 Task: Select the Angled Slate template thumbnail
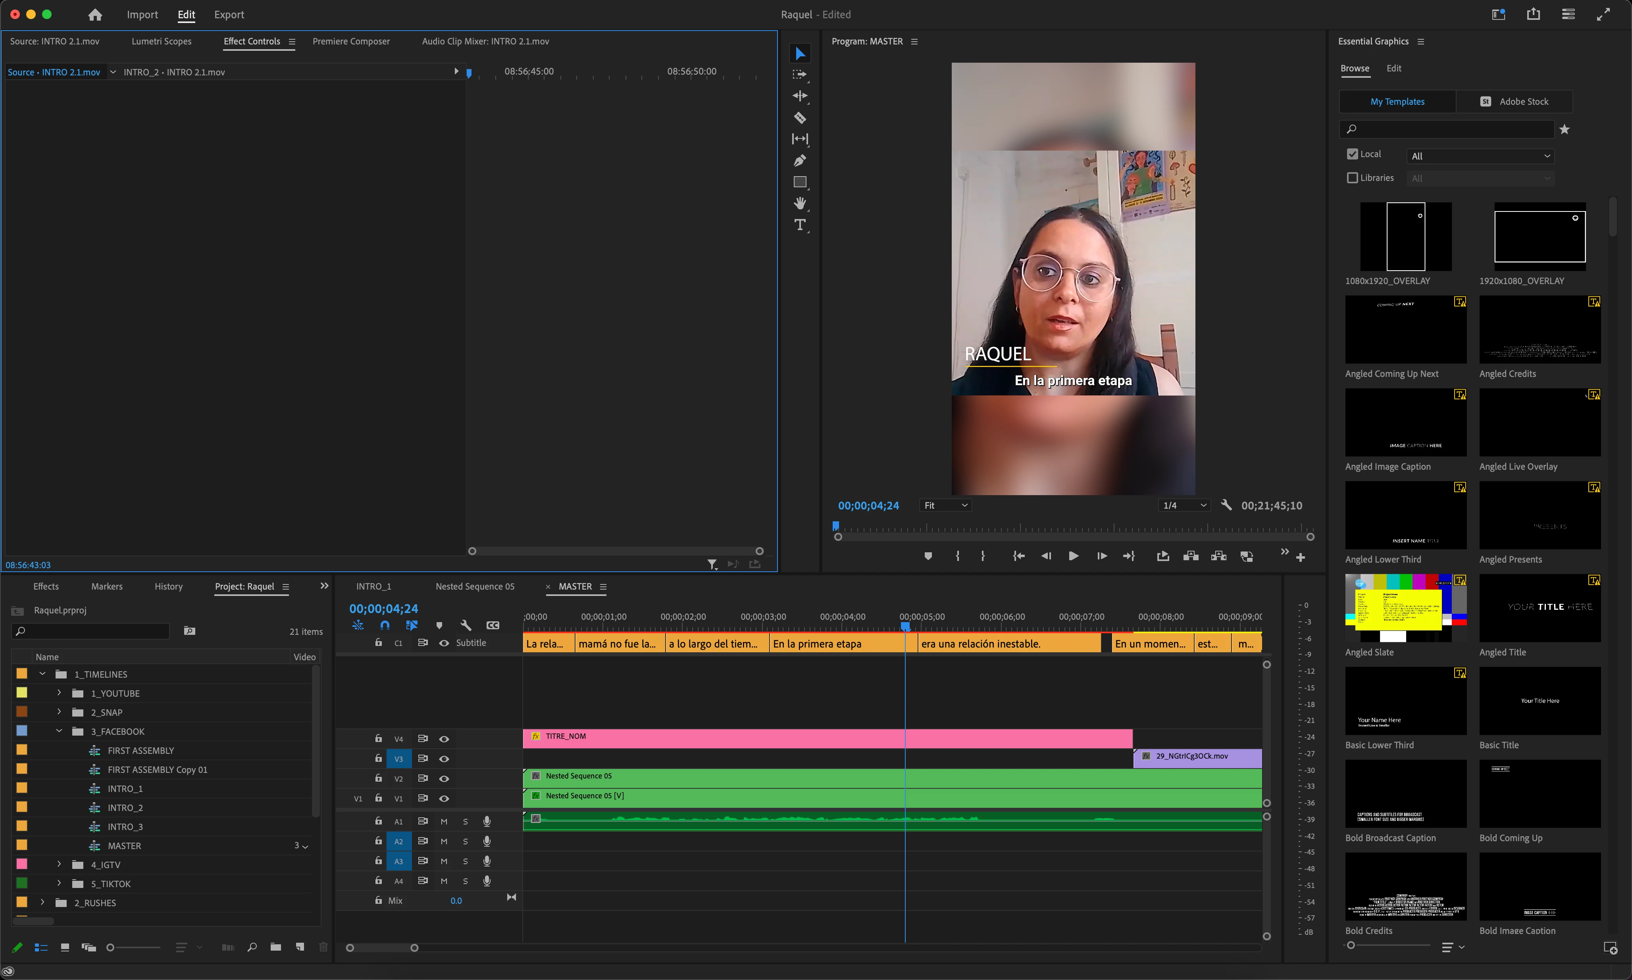(1405, 607)
